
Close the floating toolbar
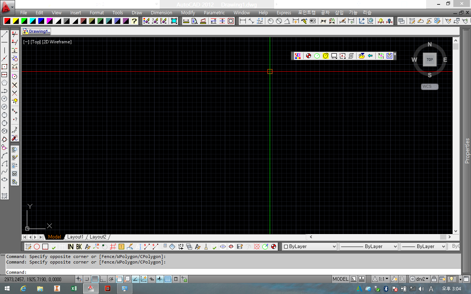pyautogui.click(x=395, y=54)
